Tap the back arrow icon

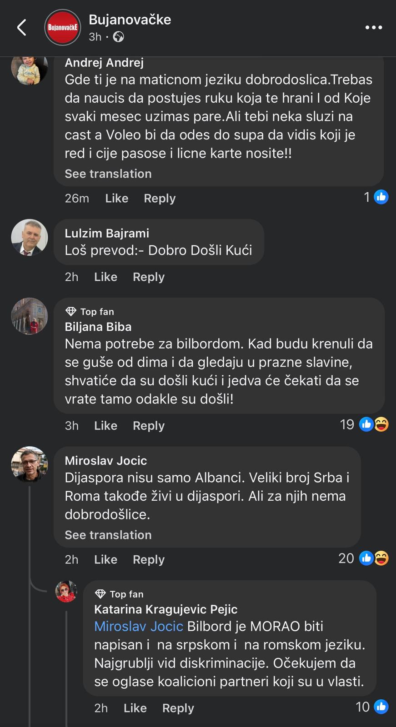click(21, 28)
